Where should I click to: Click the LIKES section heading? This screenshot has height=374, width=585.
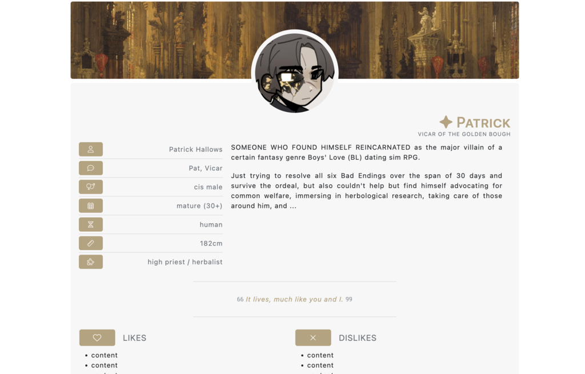click(135, 338)
